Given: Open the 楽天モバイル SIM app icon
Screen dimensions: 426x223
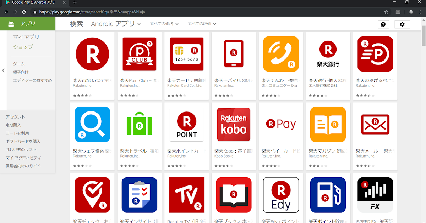Looking at the screenshot, I should click(234, 54).
